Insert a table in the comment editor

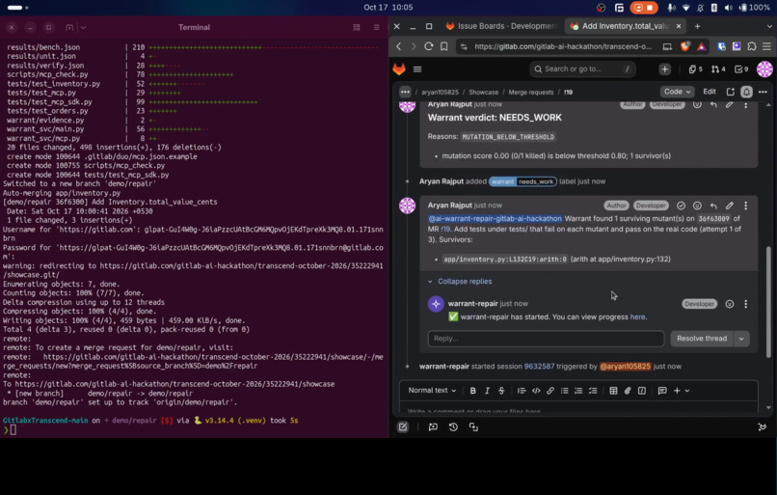(x=613, y=391)
